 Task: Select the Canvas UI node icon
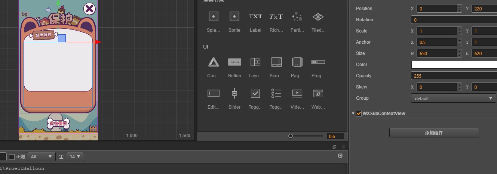(x=214, y=62)
